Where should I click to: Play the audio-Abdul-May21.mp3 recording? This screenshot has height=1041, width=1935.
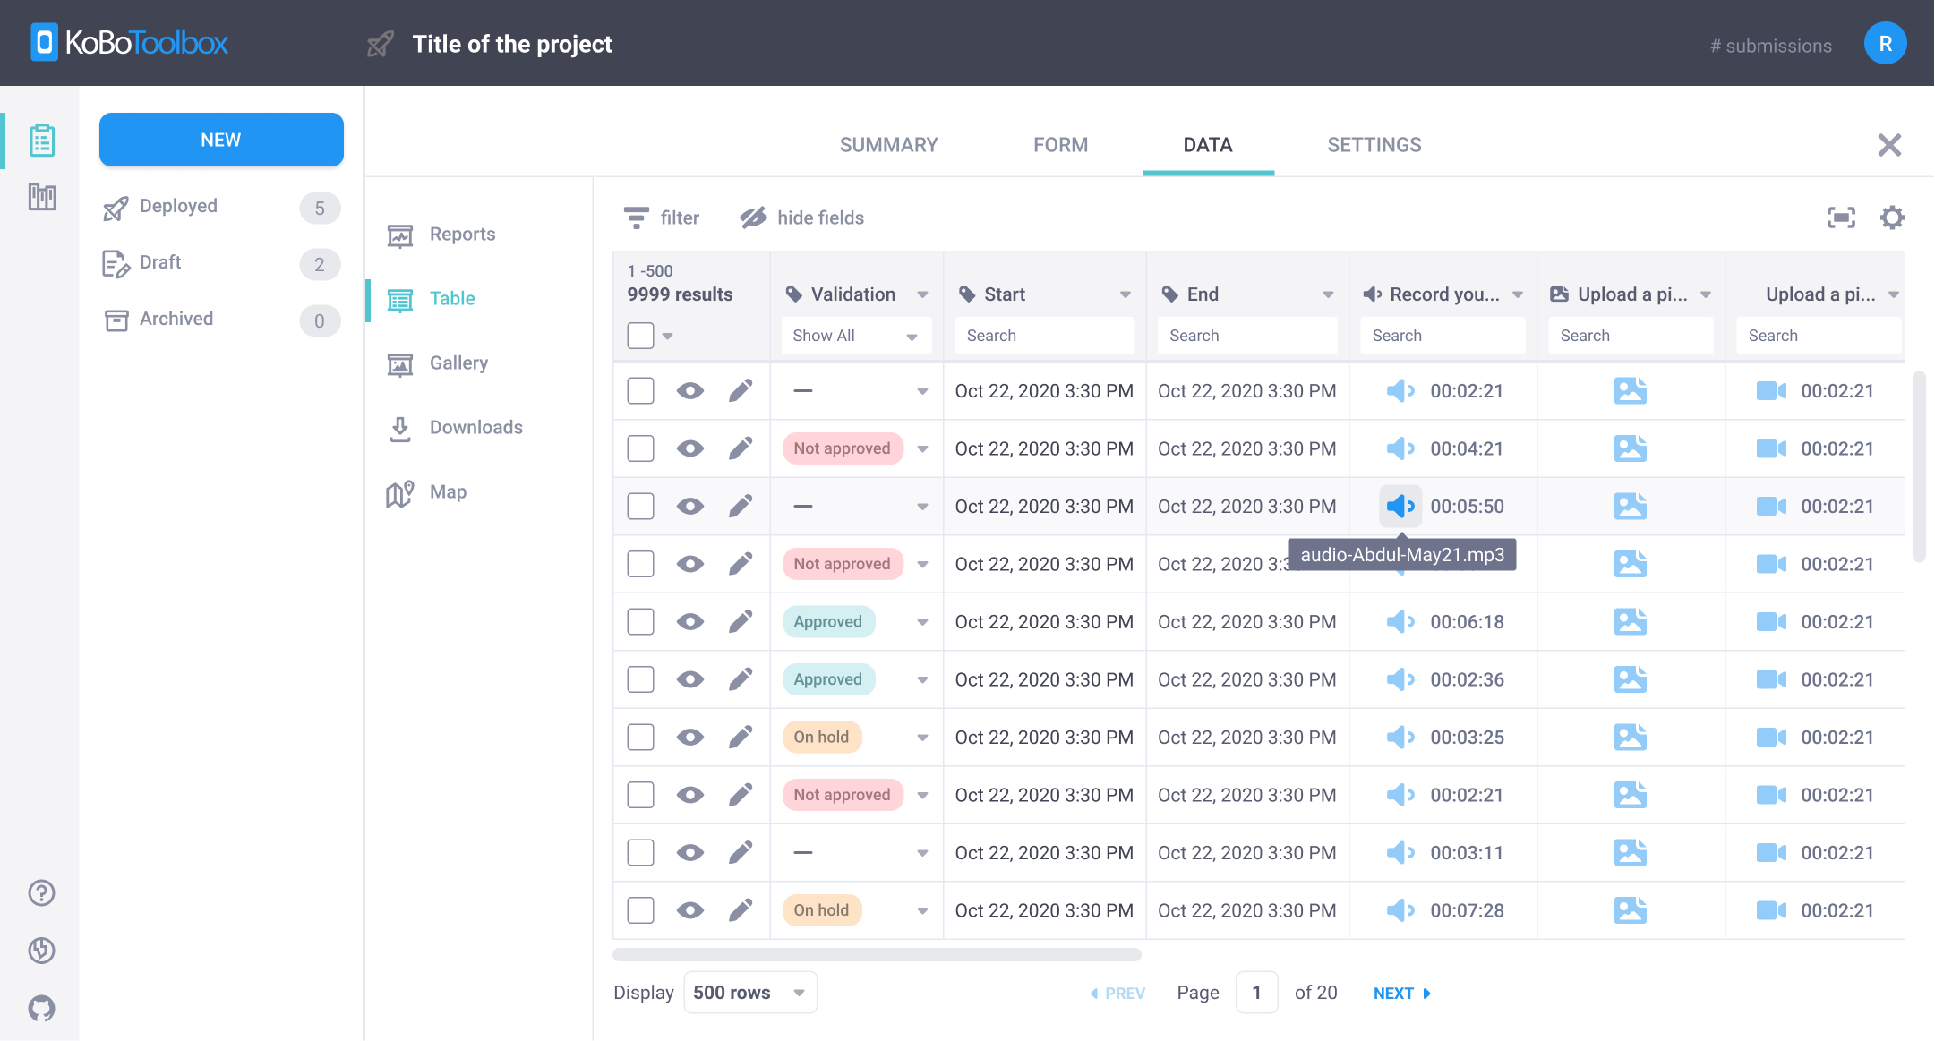(1400, 506)
